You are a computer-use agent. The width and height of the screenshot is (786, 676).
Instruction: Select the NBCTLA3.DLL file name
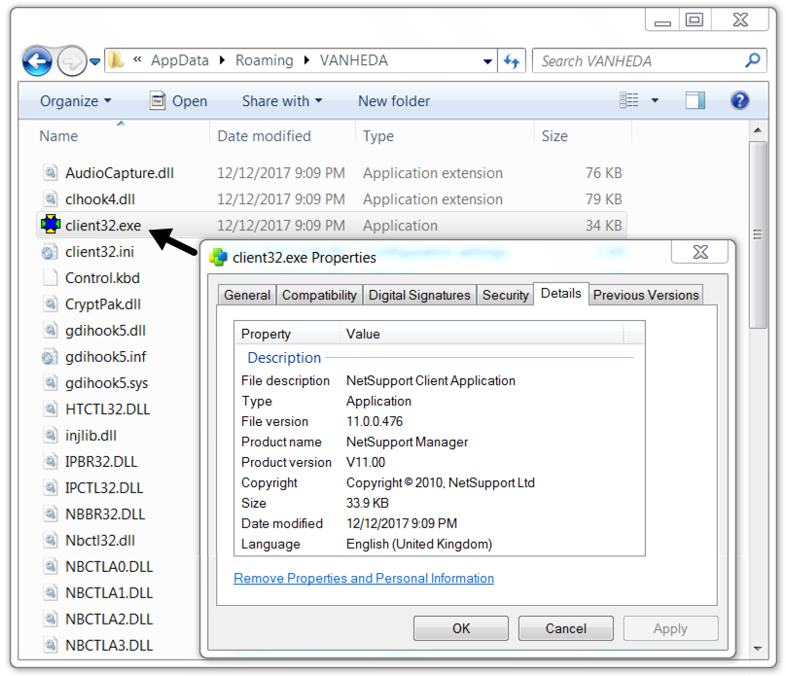109,646
